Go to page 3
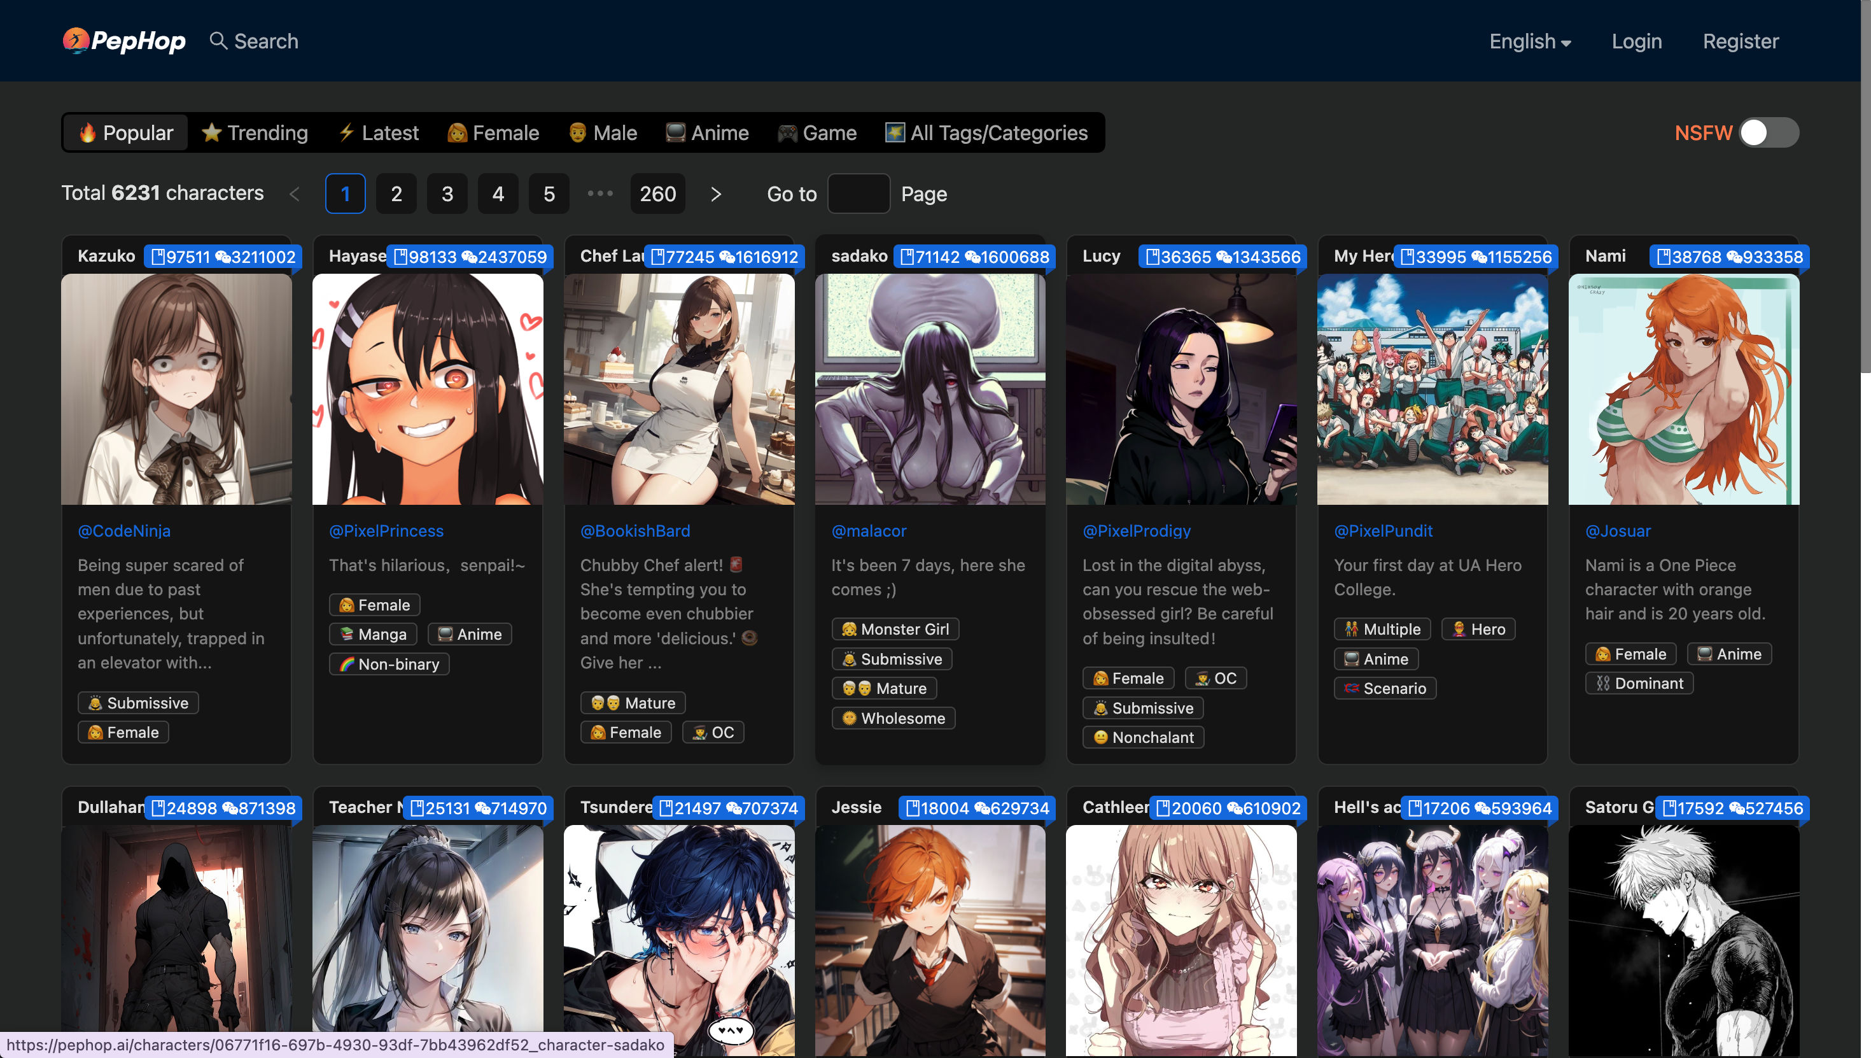Viewport: 1871px width, 1058px height. click(447, 194)
